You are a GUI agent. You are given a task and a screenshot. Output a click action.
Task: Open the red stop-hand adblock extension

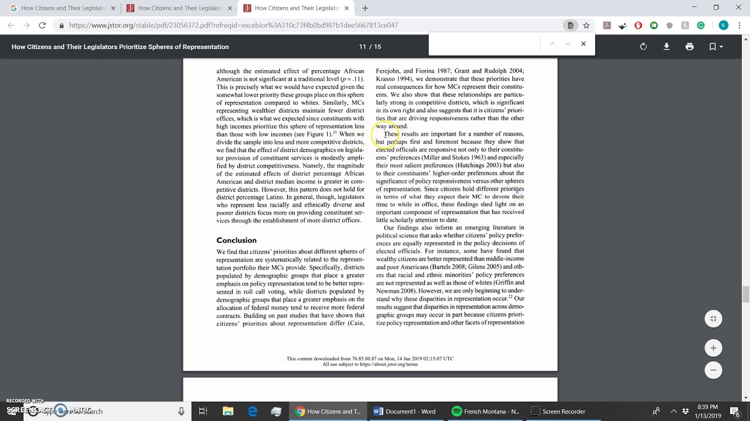tap(638, 25)
